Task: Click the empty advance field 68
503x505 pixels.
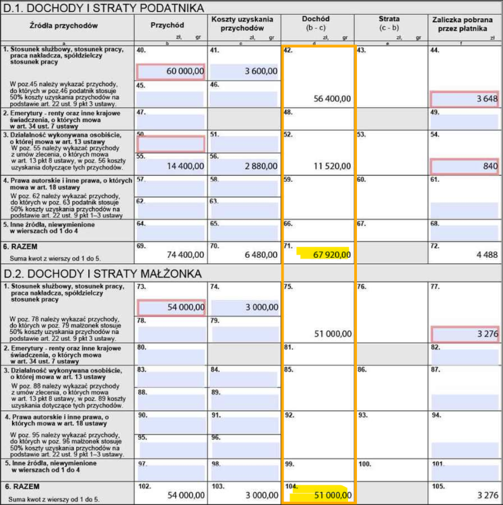Action: (x=465, y=233)
